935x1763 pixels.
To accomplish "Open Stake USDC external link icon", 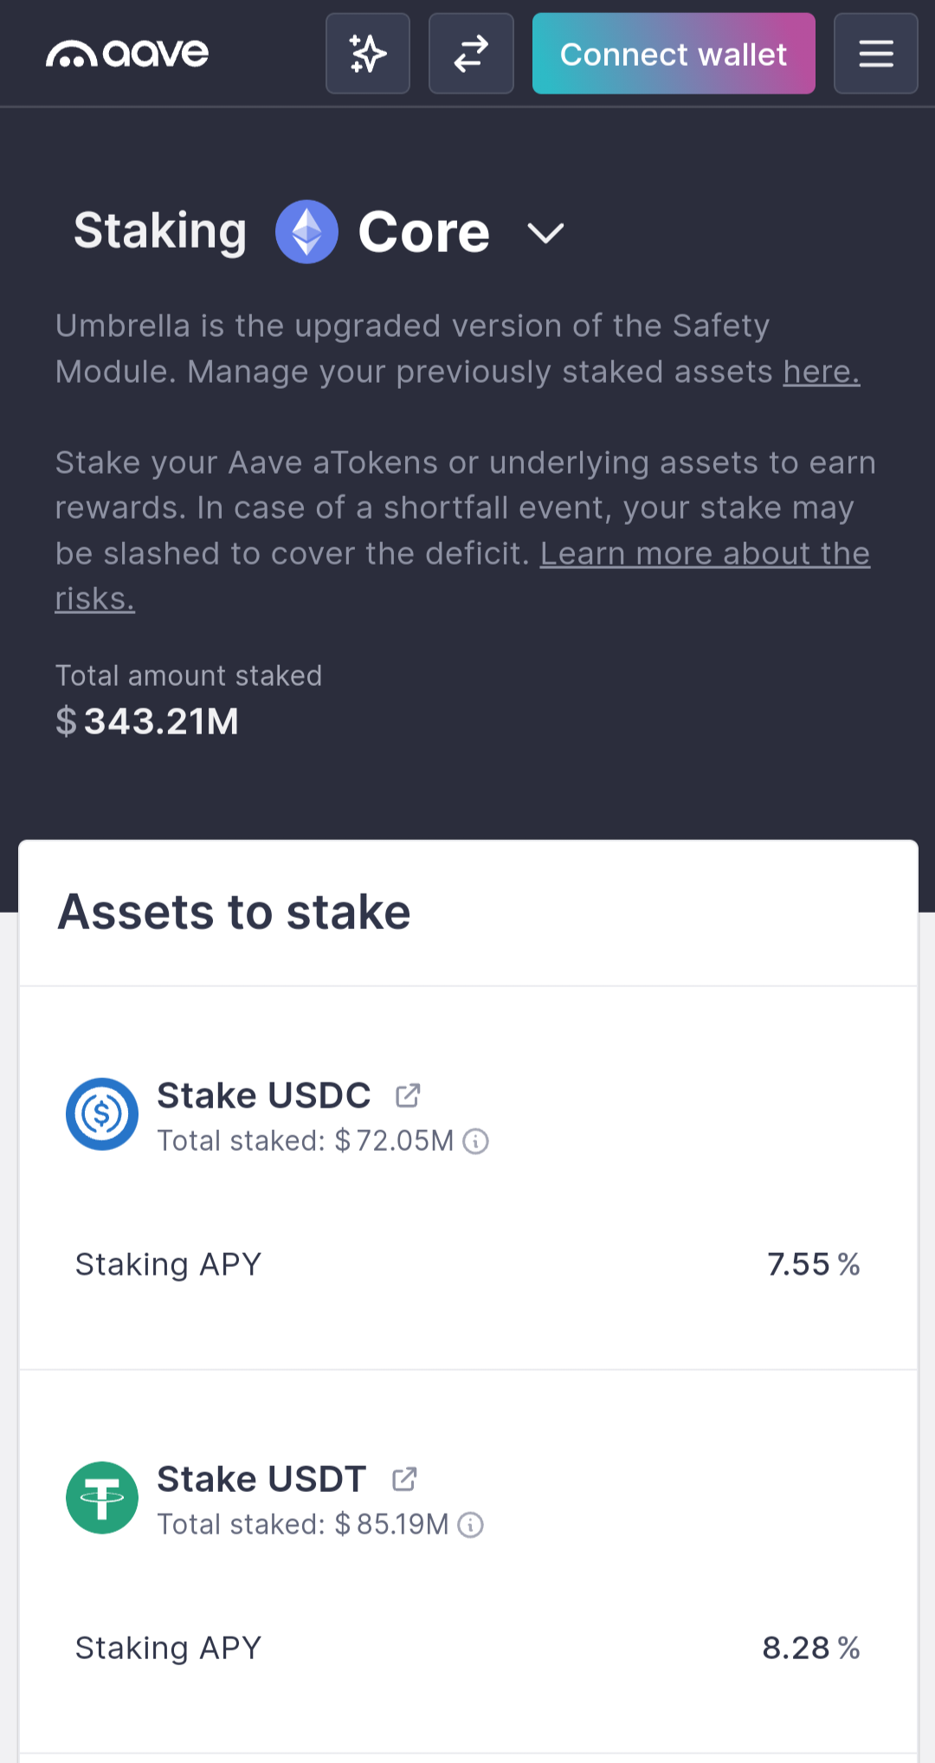I will [x=408, y=1095].
